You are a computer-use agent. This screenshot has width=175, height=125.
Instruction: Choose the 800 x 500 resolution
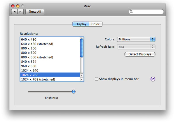[50, 48]
